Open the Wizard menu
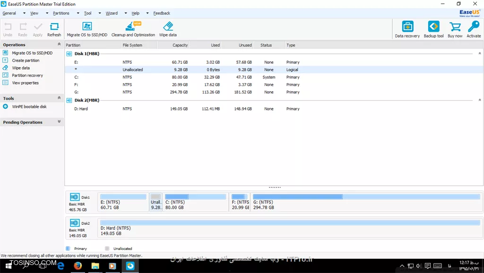This screenshot has height=273, width=484. pos(112,13)
